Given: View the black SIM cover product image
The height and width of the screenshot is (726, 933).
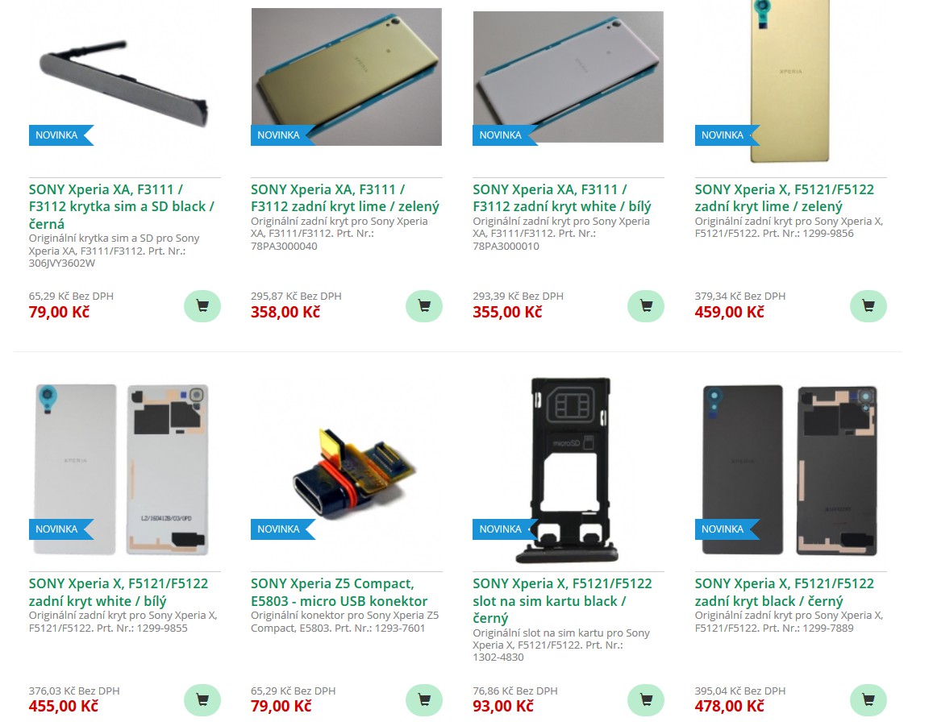Looking at the screenshot, I should coord(124,82).
